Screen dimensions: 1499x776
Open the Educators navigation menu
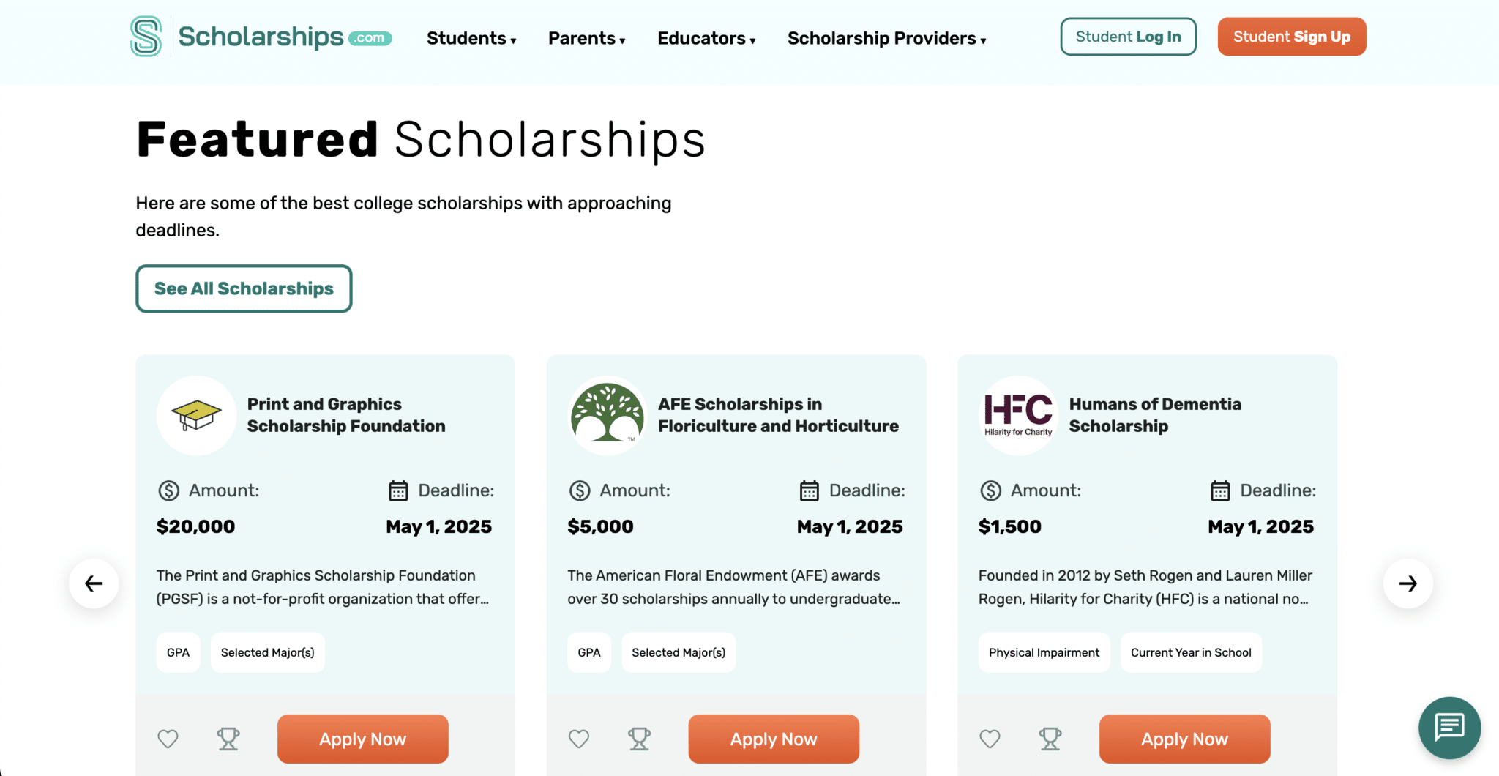tap(706, 38)
